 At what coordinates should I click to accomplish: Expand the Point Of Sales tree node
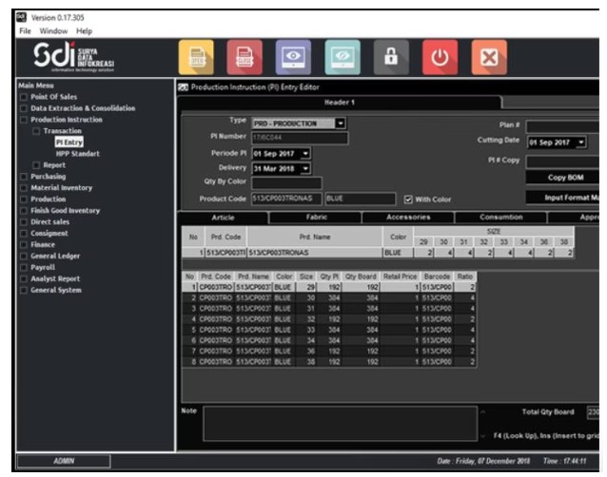click(x=24, y=97)
